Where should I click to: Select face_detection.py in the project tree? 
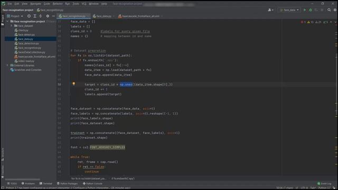coord(29,43)
